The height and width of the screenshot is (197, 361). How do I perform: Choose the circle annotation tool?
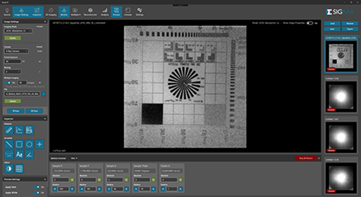[x=29, y=145]
